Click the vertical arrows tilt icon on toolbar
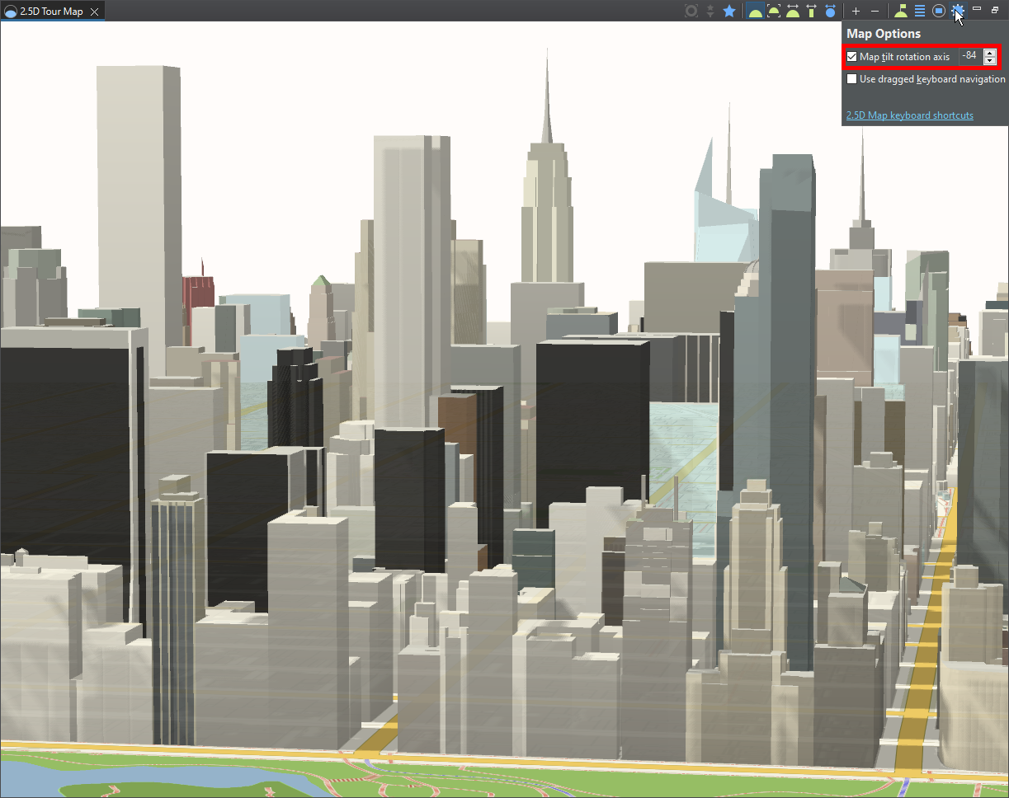Screen dimensions: 1009x798 [809, 11]
